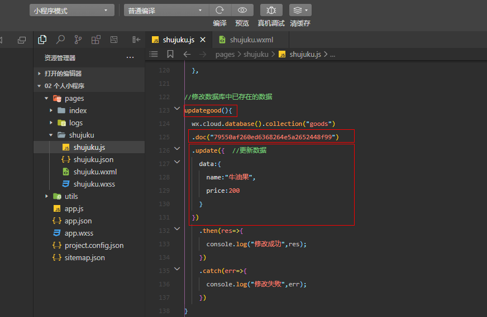Image resolution: width=487 pixels, height=317 pixels.
Task: Click the price value 200
Action: tap(234, 191)
